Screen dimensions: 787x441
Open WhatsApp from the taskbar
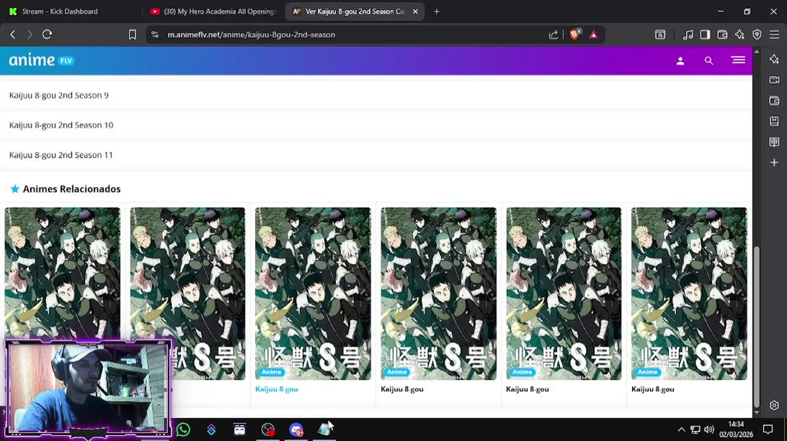coord(183,430)
